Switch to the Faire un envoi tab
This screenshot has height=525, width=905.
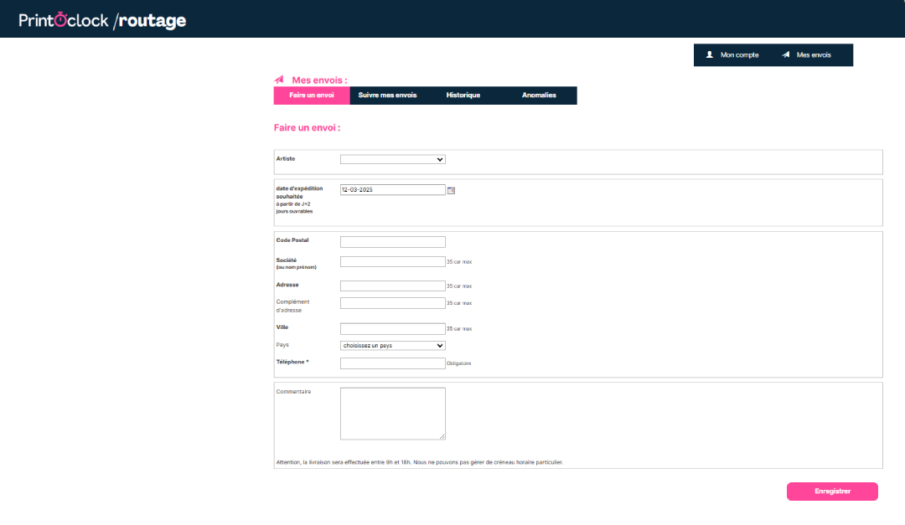click(x=312, y=95)
